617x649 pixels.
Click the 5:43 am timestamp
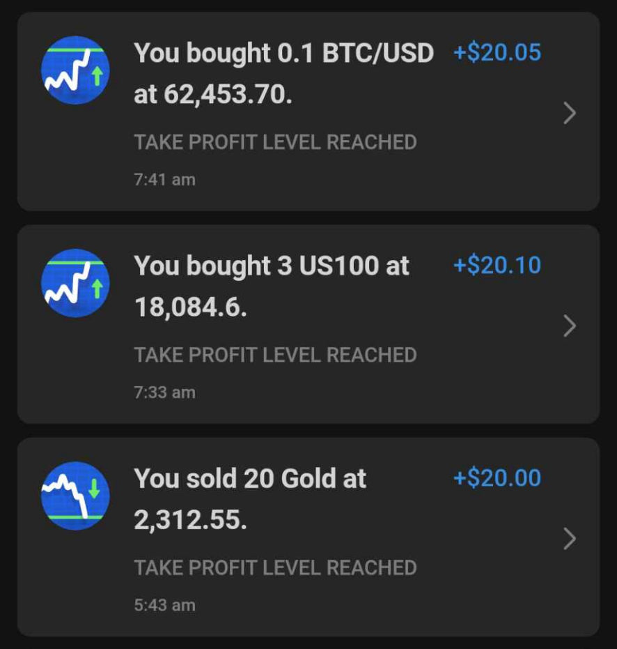point(164,605)
